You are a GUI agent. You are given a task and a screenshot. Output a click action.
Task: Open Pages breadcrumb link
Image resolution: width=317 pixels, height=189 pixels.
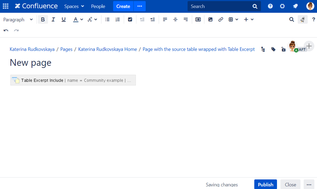tap(66, 49)
